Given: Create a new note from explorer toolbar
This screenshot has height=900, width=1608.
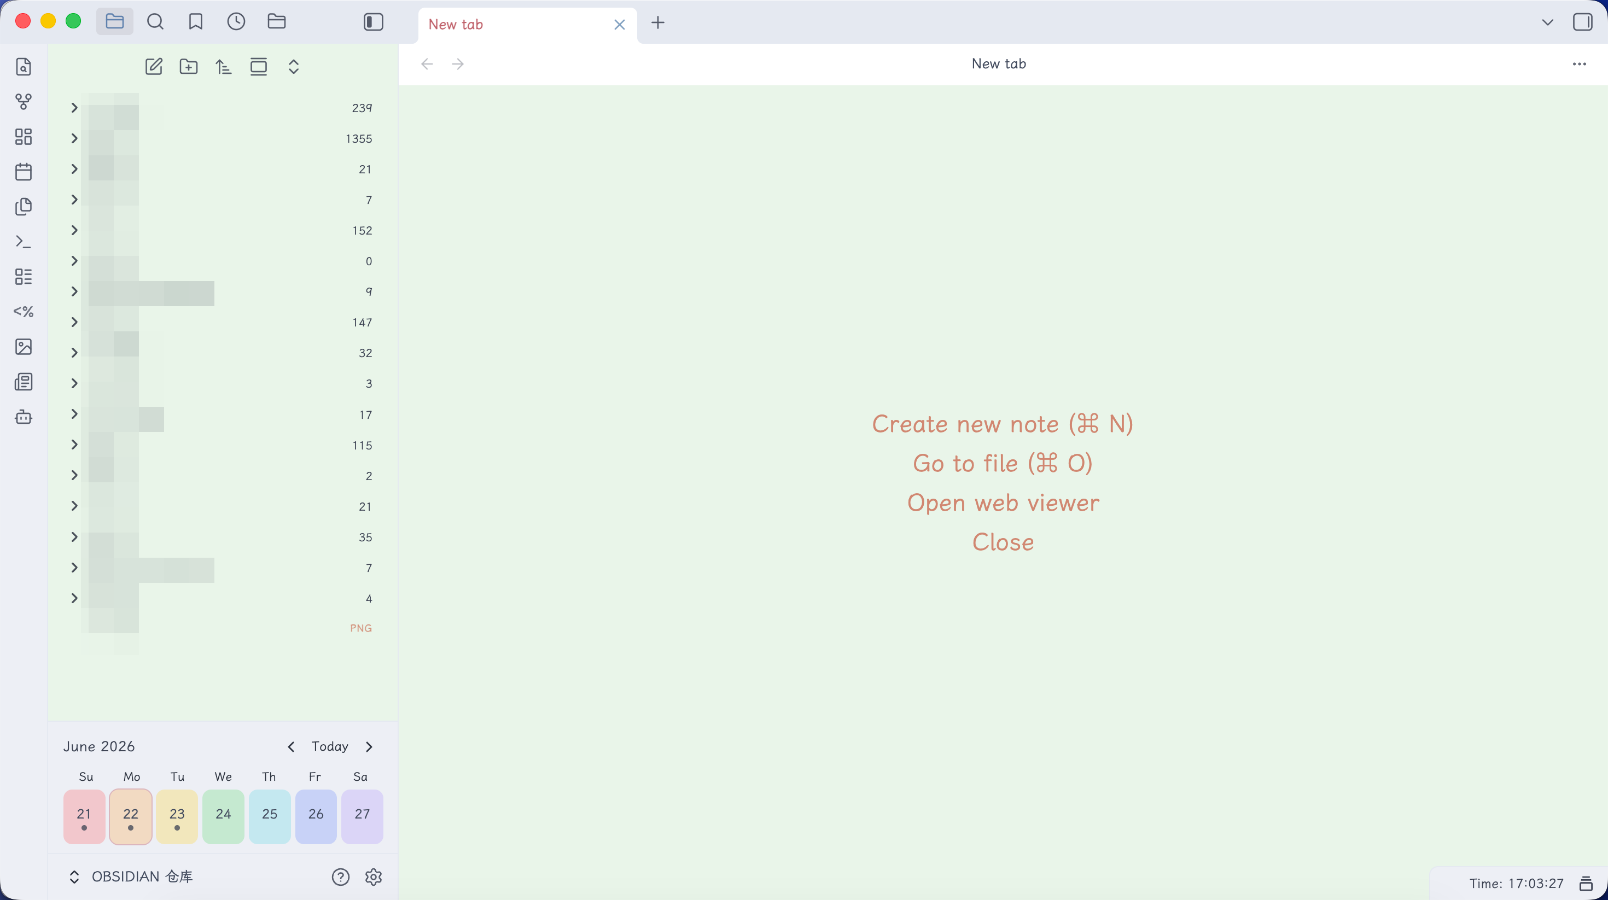Looking at the screenshot, I should pyautogui.click(x=154, y=67).
